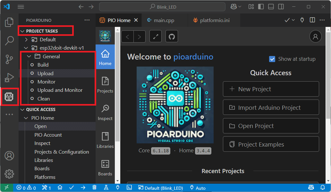
Task: Open the Copilot dropdown arrow in title bar
Action: pyautogui.click(x=240, y=7)
